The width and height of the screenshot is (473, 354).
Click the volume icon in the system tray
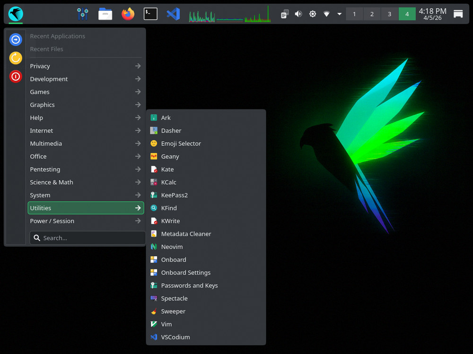[298, 14]
